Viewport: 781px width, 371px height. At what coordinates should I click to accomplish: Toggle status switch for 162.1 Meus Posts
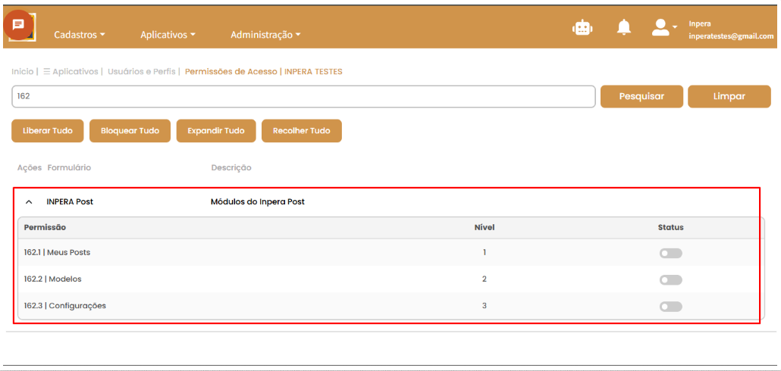coord(670,254)
